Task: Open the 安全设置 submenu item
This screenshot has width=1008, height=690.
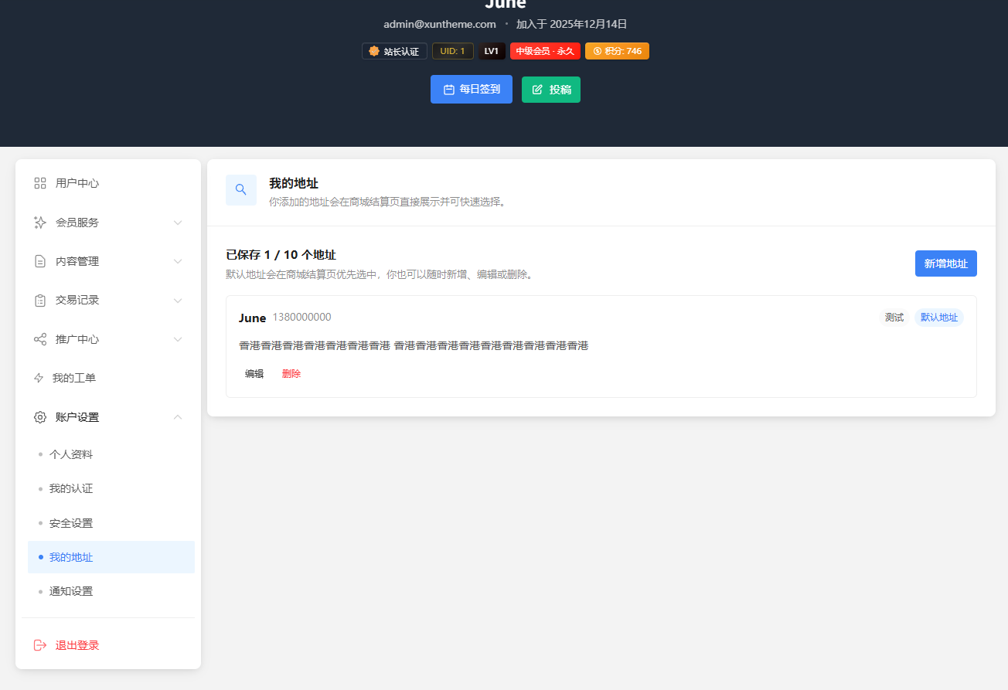Action: (x=71, y=523)
